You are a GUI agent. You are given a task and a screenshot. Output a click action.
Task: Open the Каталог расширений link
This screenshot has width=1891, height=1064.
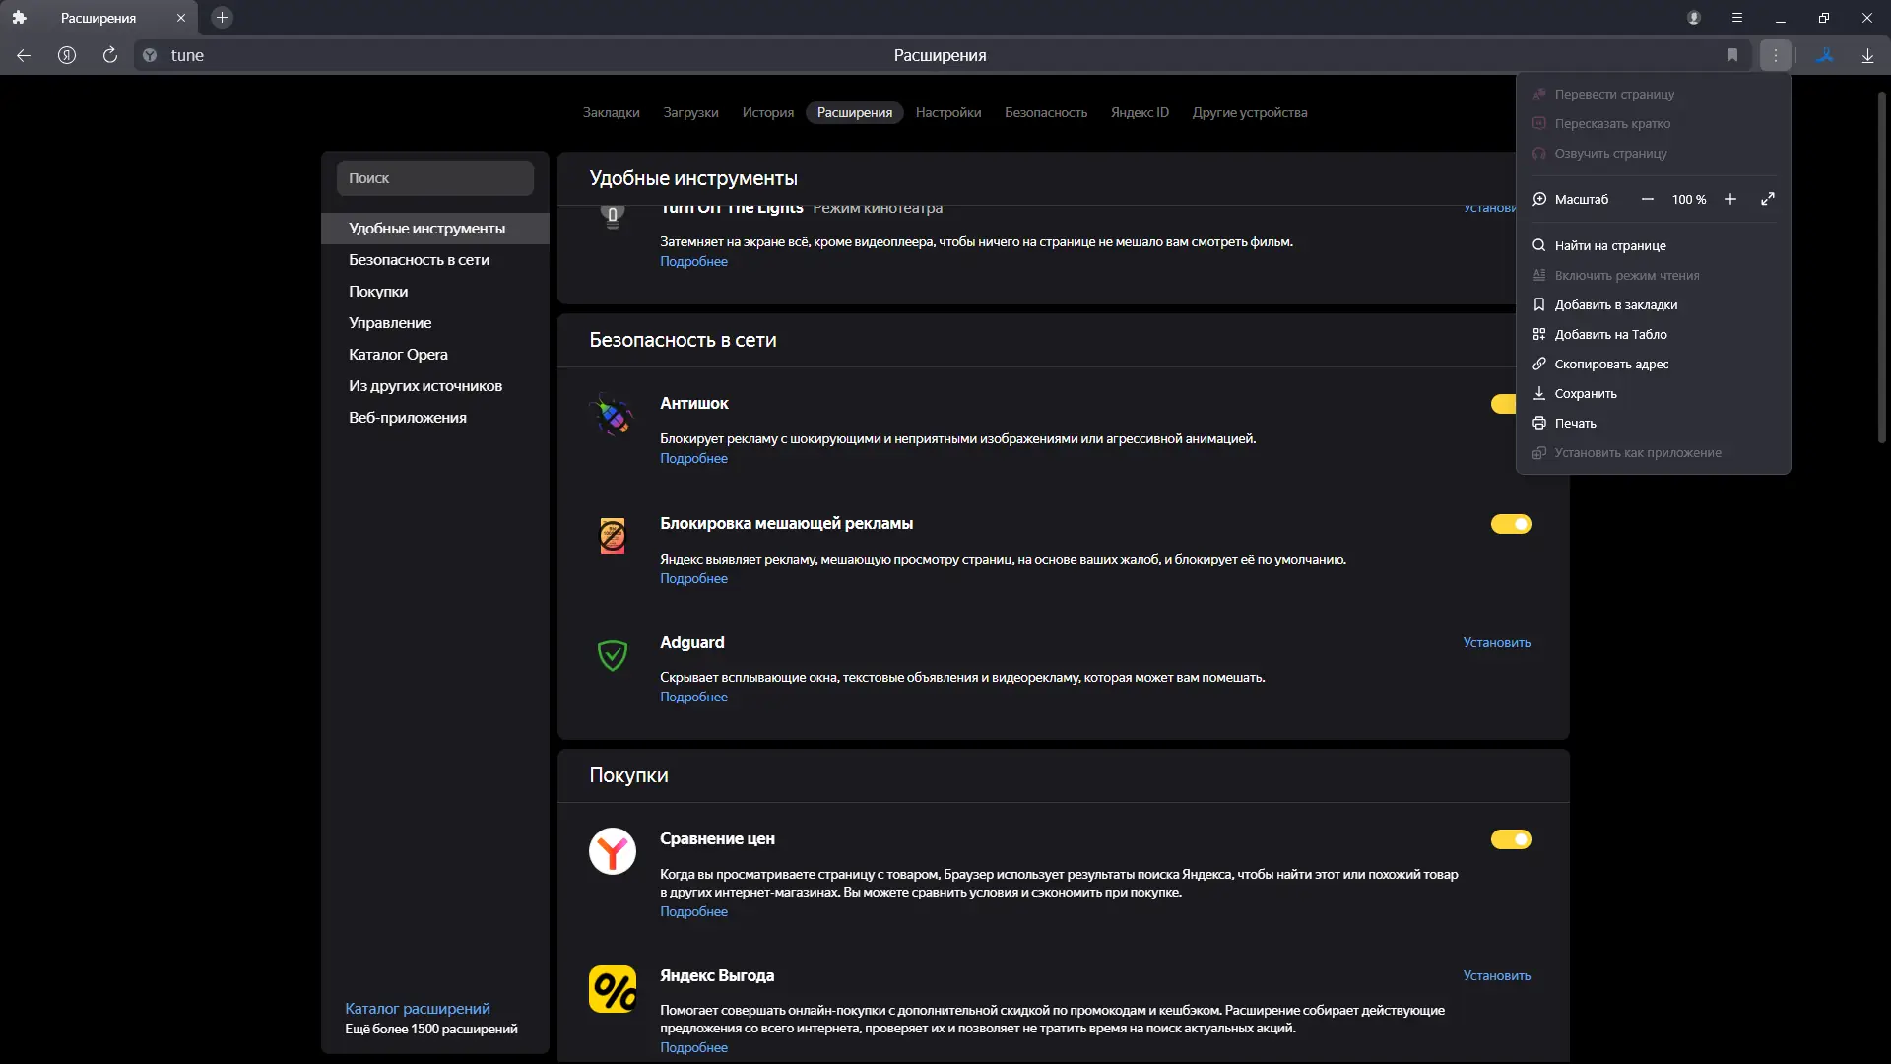(x=418, y=1008)
